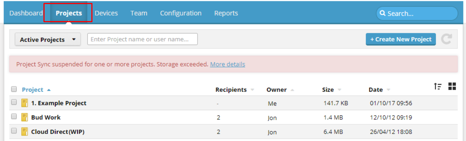This screenshot has height=141, width=466.
Task: Open the Bud Work project
Action: click(46, 117)
